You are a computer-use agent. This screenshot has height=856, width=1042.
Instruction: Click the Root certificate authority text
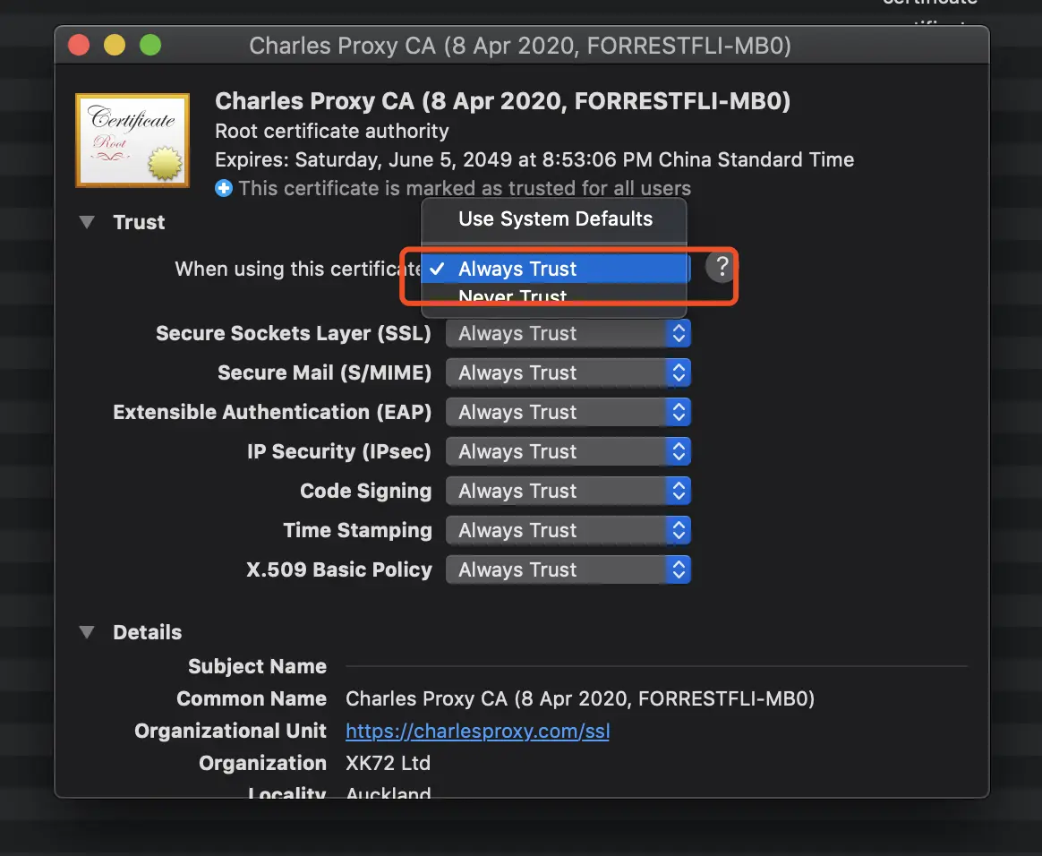click(331, 131)
